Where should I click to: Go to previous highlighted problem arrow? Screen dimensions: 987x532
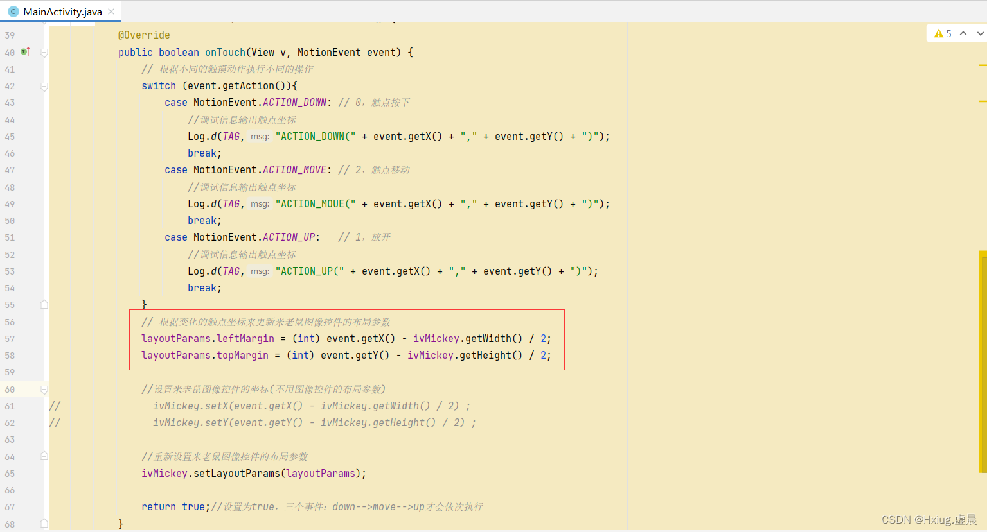click(x=963, y=33)
